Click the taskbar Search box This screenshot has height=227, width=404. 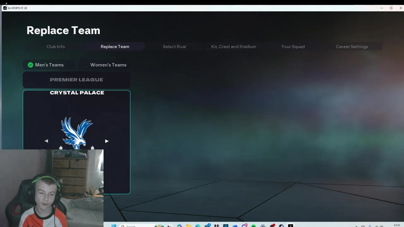coord(142,225)
